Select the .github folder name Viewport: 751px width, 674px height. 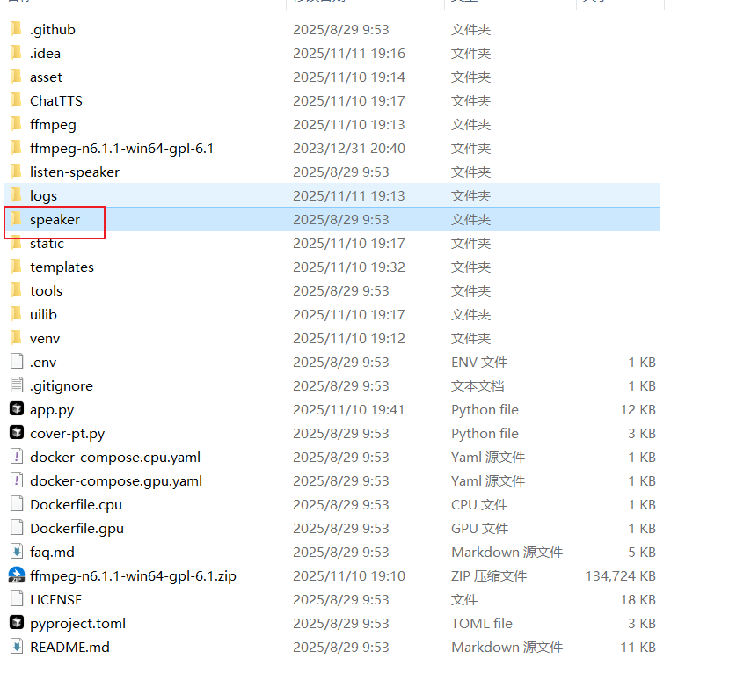tap(53, 30)
